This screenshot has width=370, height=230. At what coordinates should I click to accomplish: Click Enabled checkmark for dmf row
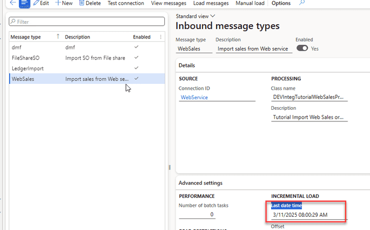pos(137,47)
